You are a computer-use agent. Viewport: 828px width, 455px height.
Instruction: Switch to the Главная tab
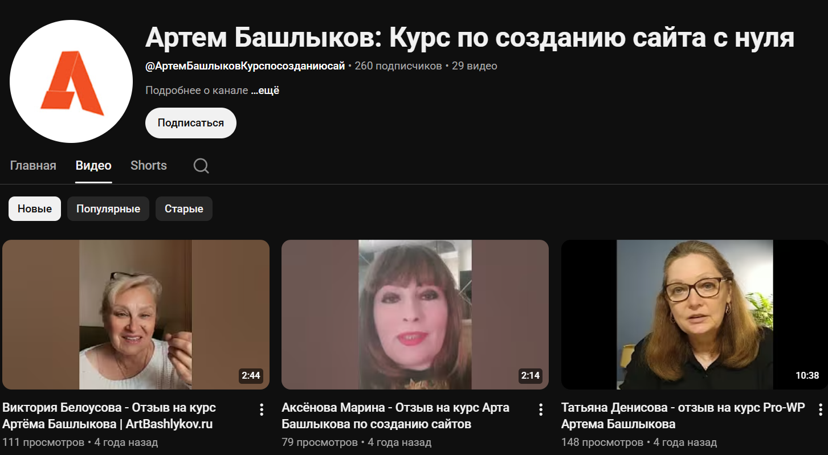pyautogui.click(x=33, y=166)
